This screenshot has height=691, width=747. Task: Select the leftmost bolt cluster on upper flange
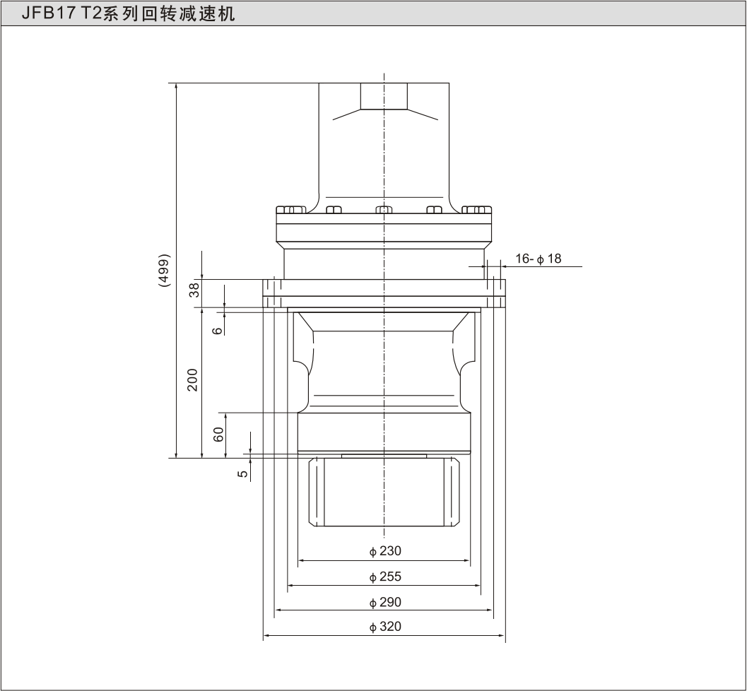tap(290, 210)
